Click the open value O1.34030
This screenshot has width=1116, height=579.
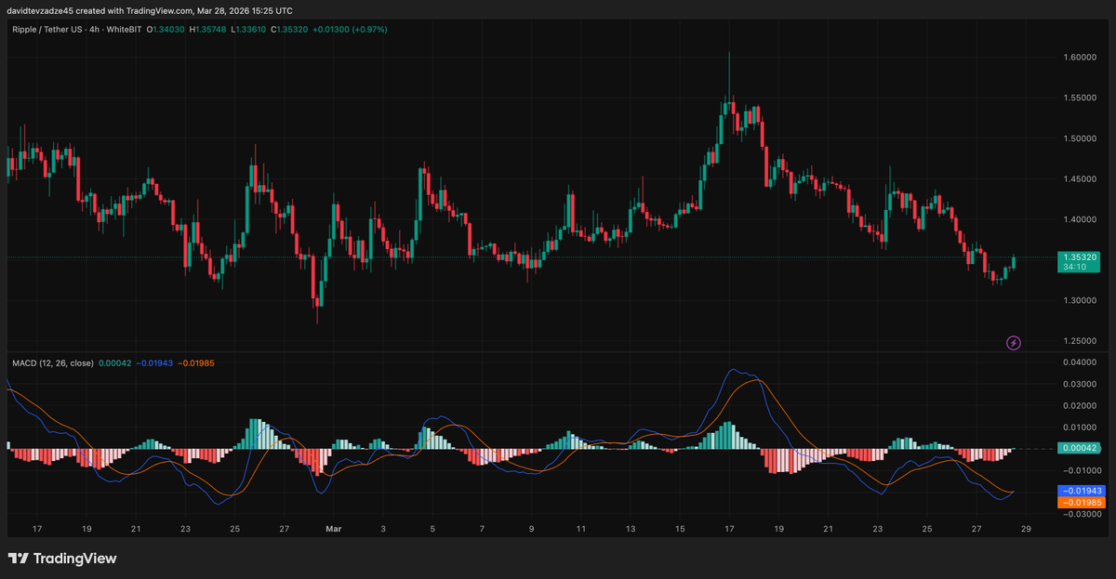click(x=165, y=30)
